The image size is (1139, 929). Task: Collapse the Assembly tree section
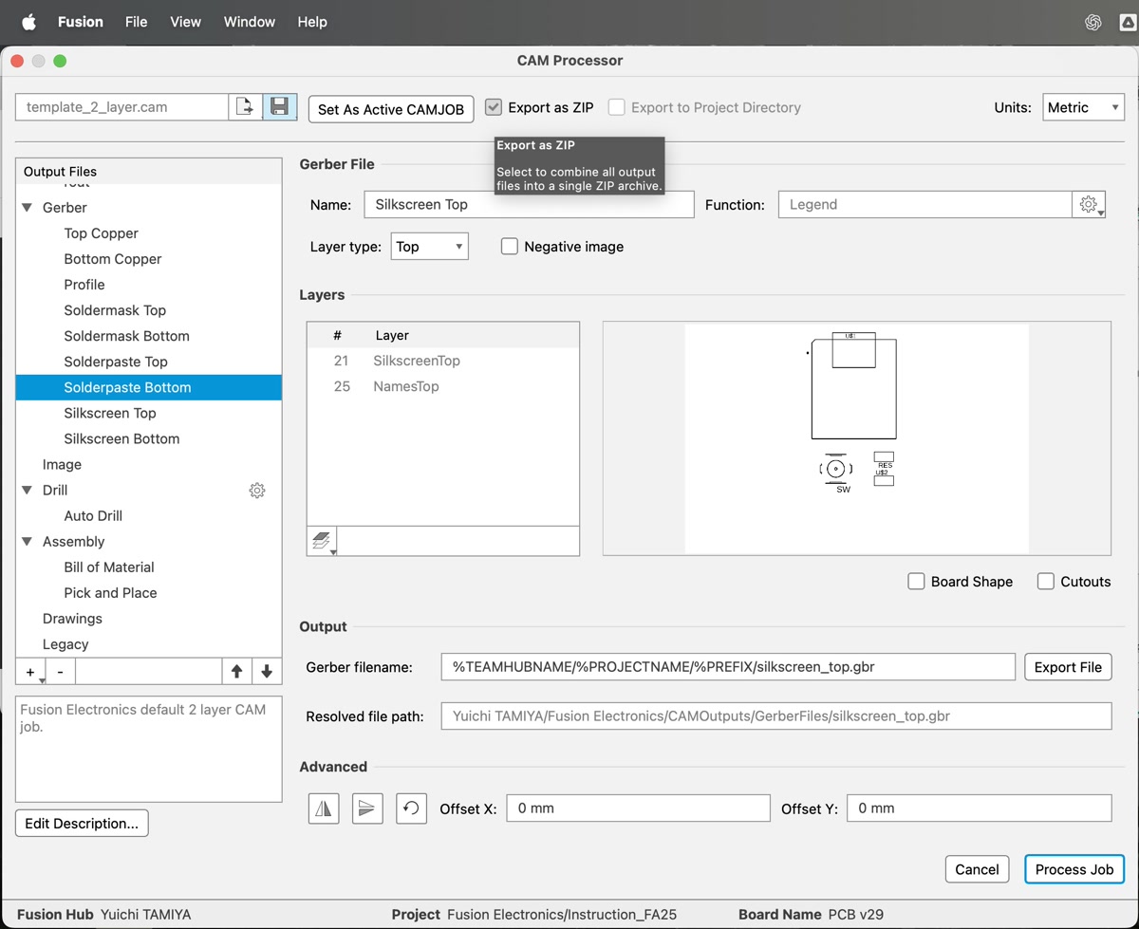[x=28, y=542]
